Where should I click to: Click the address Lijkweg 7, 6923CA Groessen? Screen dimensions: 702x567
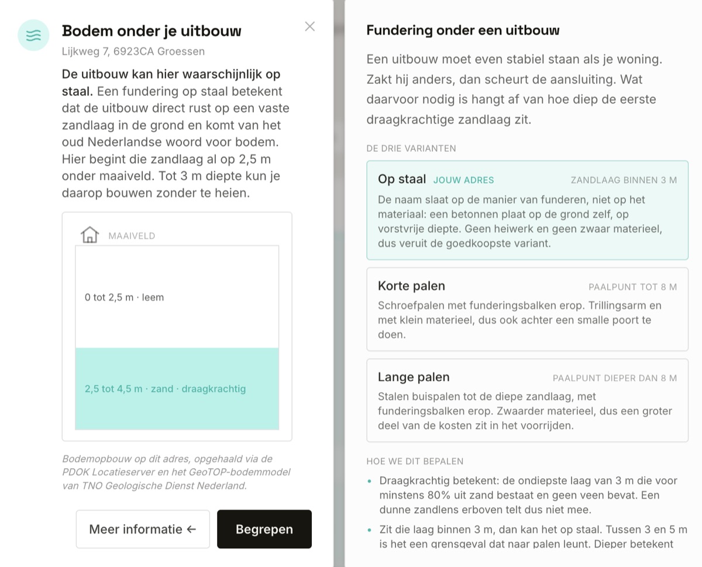pos(133,51)
